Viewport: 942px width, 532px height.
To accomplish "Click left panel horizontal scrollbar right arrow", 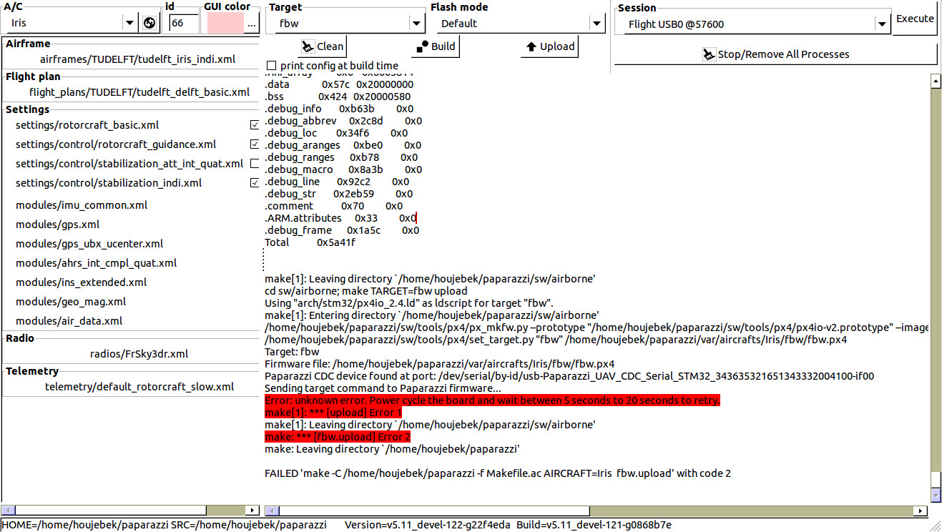I will click(252, 511).
